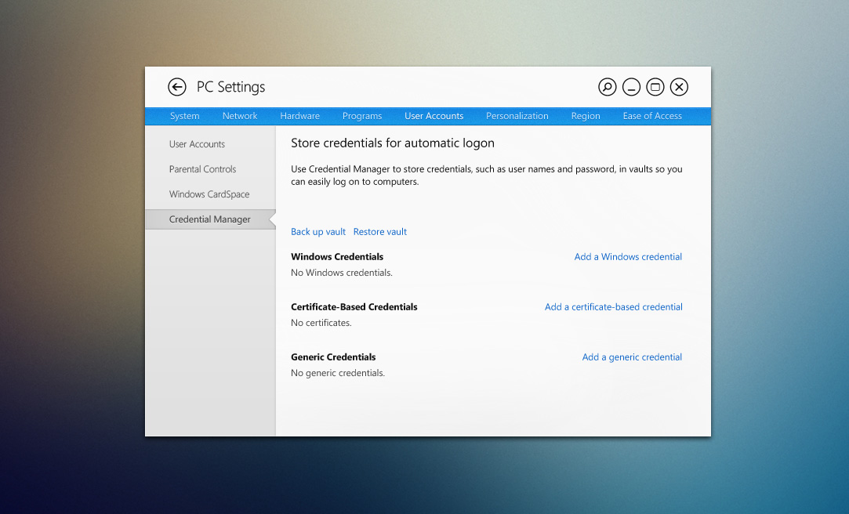Switch to the Network tab

click(x=240, y=115)
